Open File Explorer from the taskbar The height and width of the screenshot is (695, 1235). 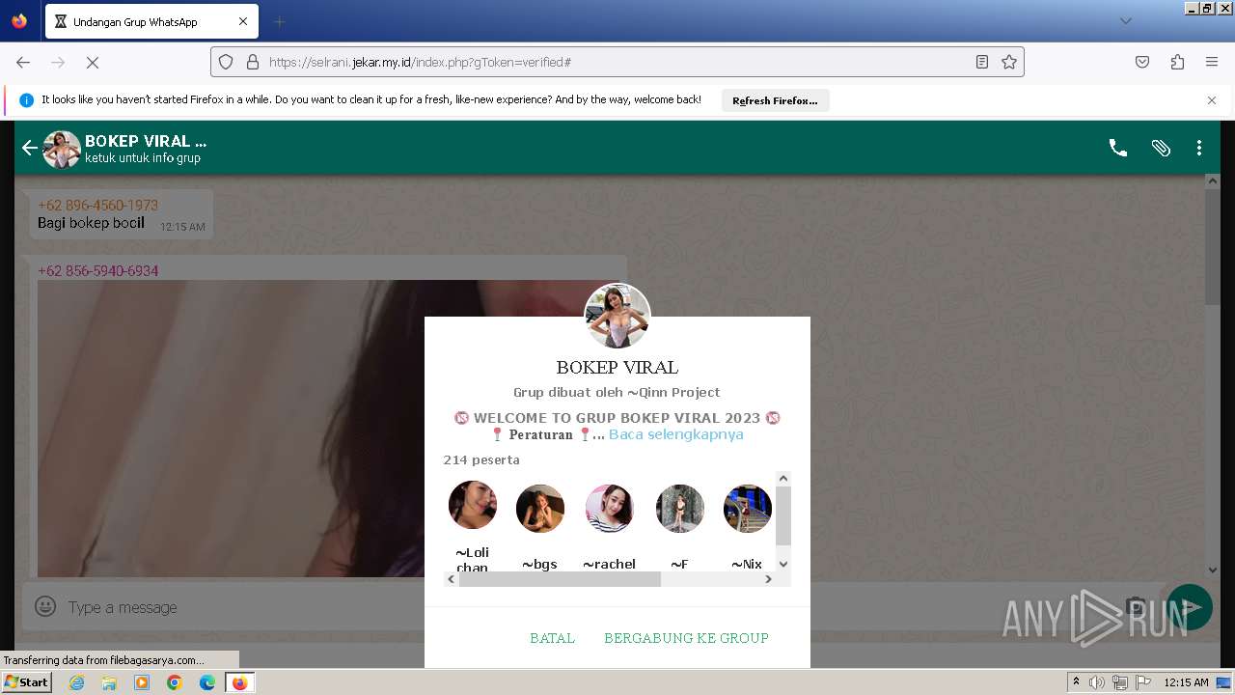coord(109,682)
